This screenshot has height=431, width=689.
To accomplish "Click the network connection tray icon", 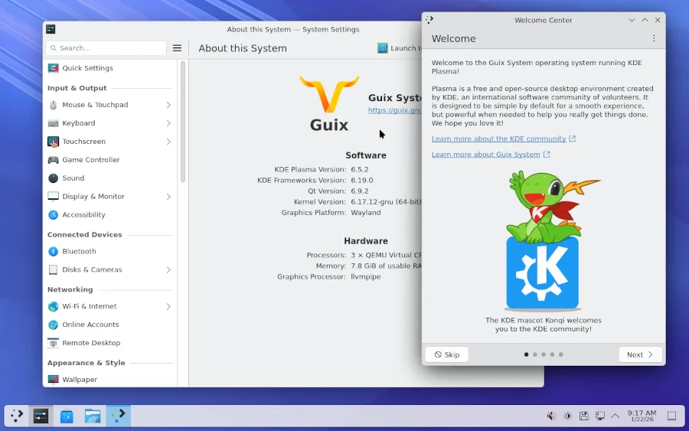I will [600, 416].
